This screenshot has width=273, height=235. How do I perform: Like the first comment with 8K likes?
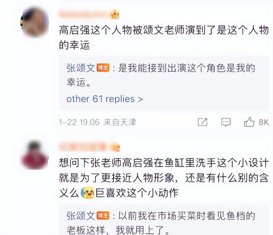click(249, 122)
